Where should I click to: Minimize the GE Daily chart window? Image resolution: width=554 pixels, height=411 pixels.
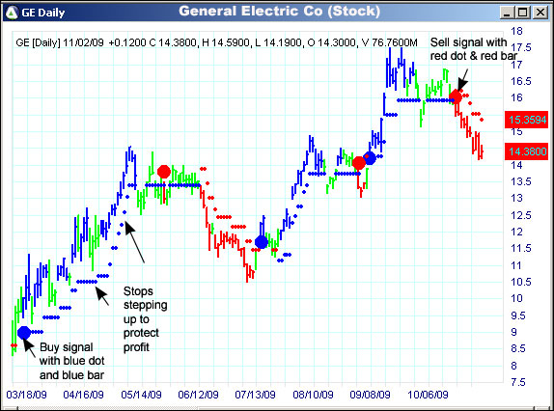pyautogui.click(x=507, y=13)
